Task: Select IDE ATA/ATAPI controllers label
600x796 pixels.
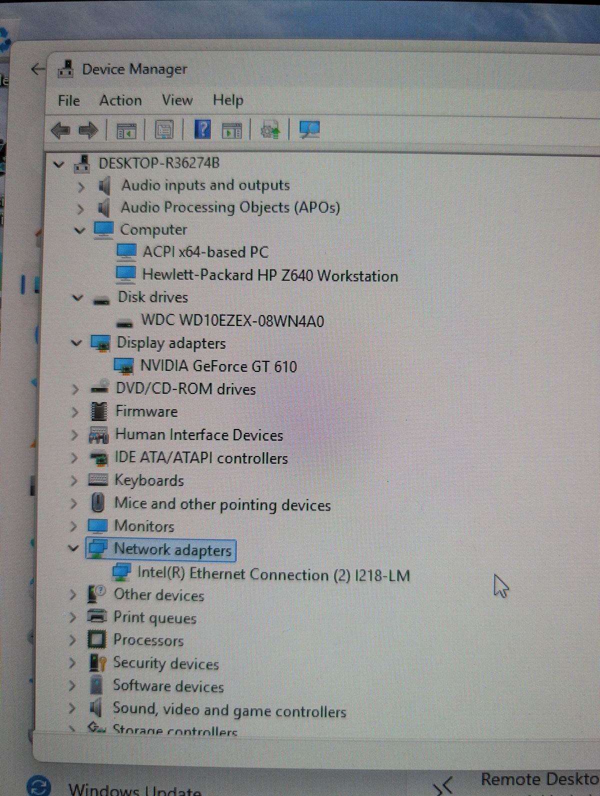Action: [x=201, y=458]
